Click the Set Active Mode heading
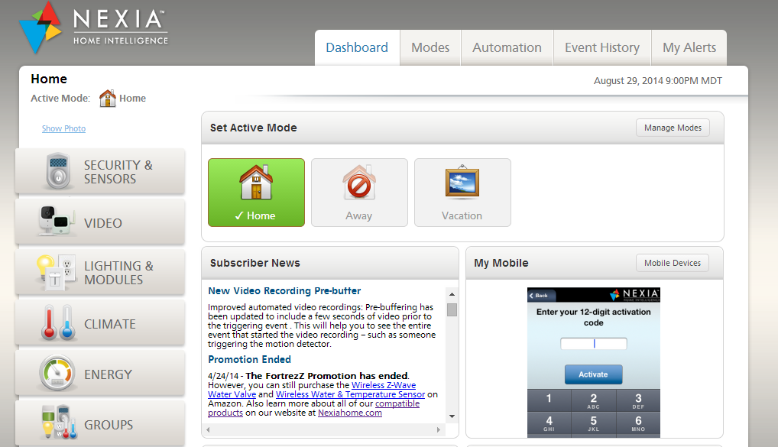Image resolution: width=778 pixels, height=447 pixels. click(x=254, y=128)
